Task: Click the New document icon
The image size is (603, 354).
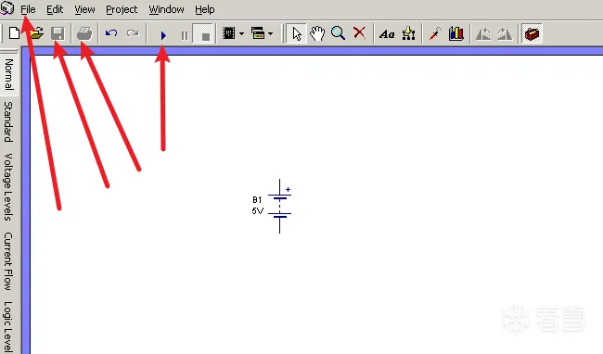Action: [15, 33]
